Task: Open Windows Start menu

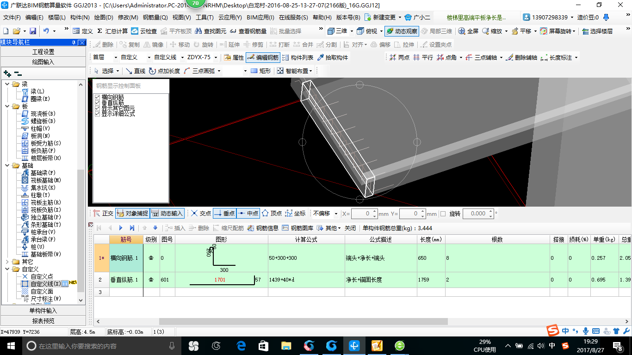Action: pos(10,346)
